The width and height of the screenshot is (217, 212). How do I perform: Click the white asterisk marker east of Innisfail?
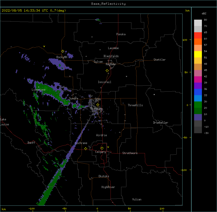(126, 76)
